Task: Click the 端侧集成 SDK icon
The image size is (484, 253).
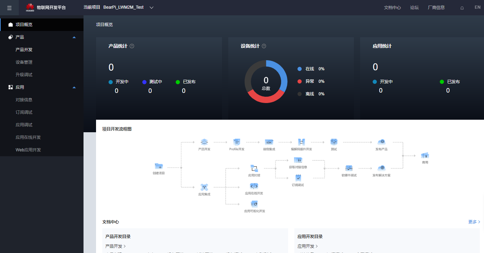Action: tap(269, 142)
